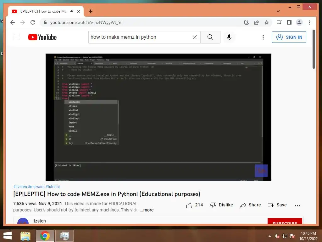Image resolution: width=322 pixels, height=242 pixels.
Task: Mute the tab via the speaker icon
Action: pos(72,11)
